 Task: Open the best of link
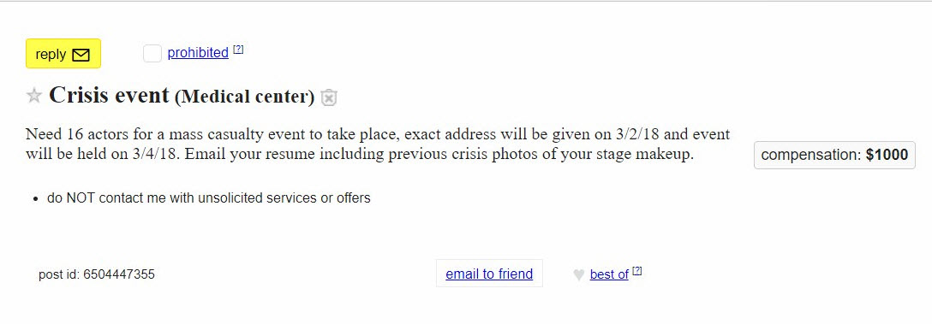point(609,274)
